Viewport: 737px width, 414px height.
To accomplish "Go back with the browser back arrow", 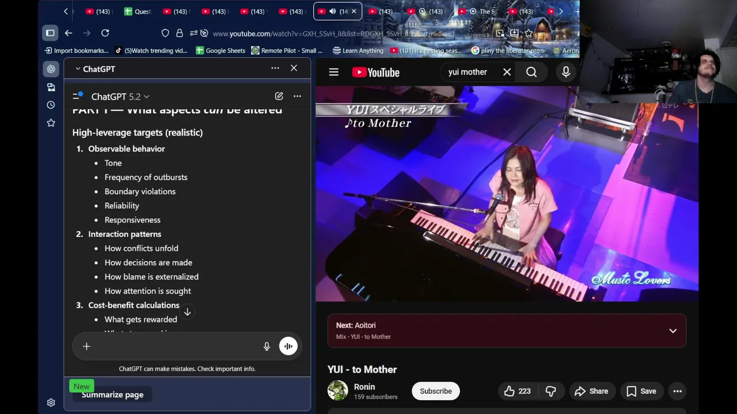I will (x=69, y=33).
